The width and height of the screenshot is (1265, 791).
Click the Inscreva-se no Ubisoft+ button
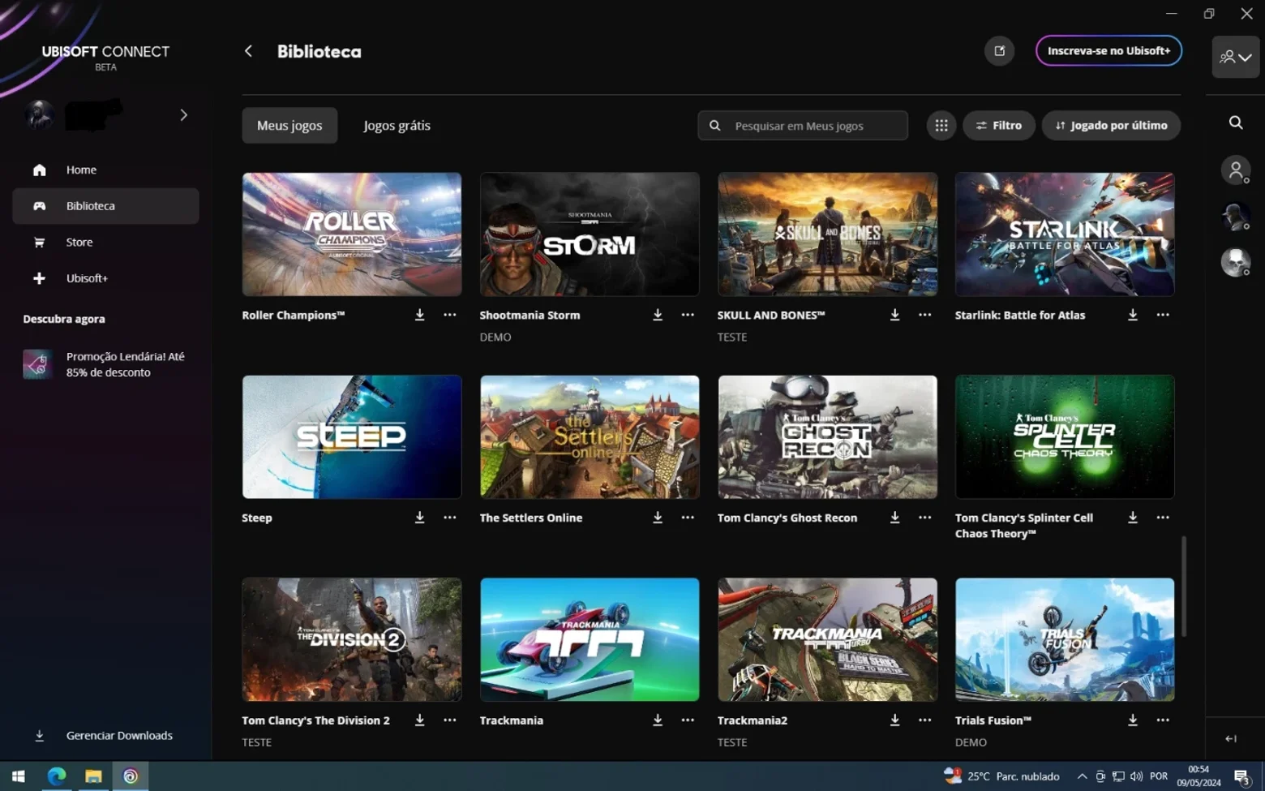(1108, 50)
